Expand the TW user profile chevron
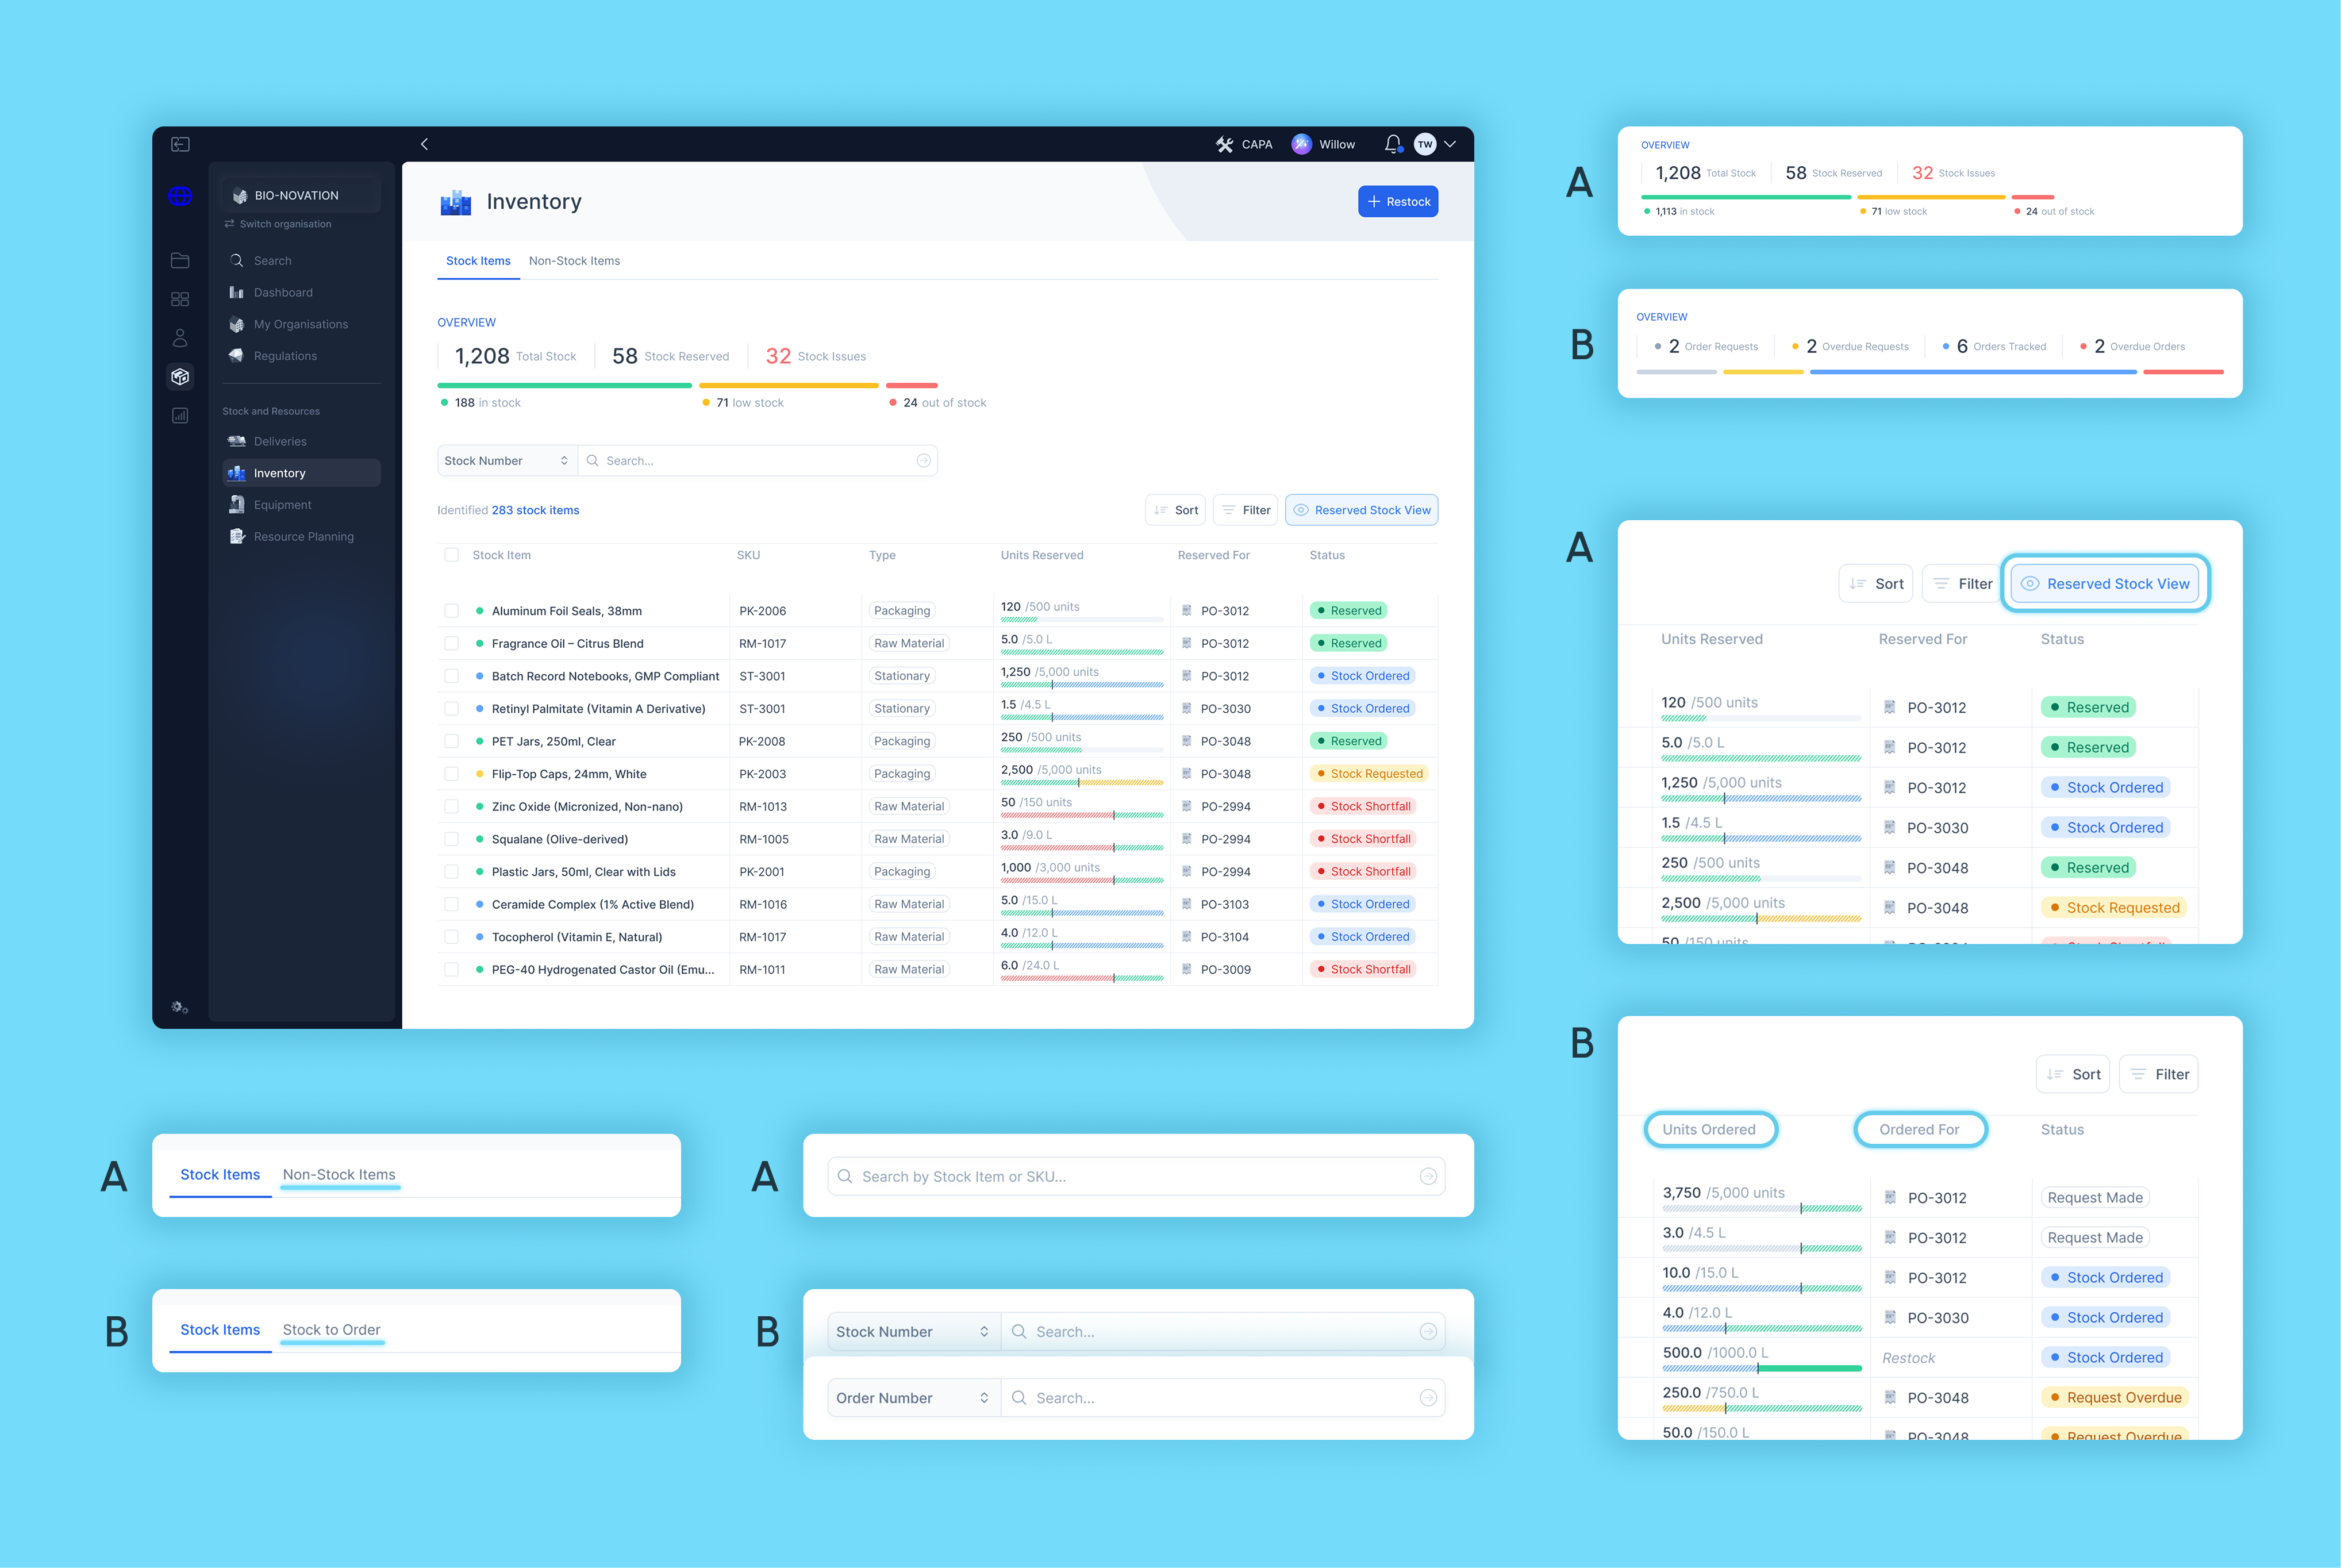The width and height of the screenshot is (2341, 1568). pyautogui.click(x=1450, y=144)
